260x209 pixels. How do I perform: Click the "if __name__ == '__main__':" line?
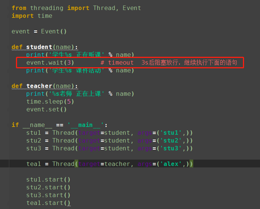pos(59,125)
